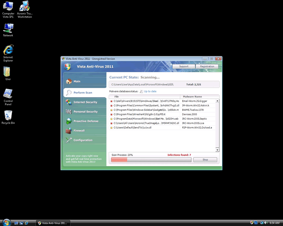Click the Windows Start orb
The image size is (283, 226).
pos(6,222)
